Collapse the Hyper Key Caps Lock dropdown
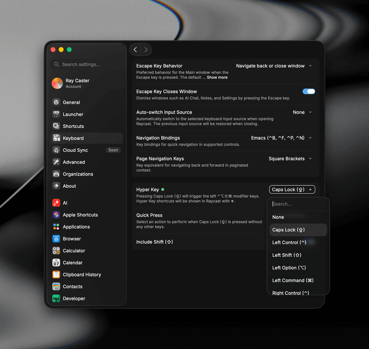The image size is (369, 349). 292,189
